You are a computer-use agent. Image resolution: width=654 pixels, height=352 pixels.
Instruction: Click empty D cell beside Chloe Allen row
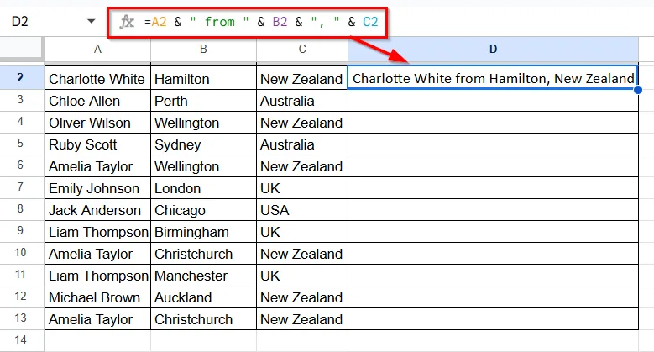493,101
